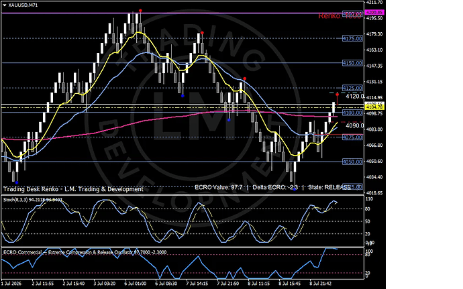463x289 pixels.
Task: Select the 4075.00 level label
Action: [352, 137]
